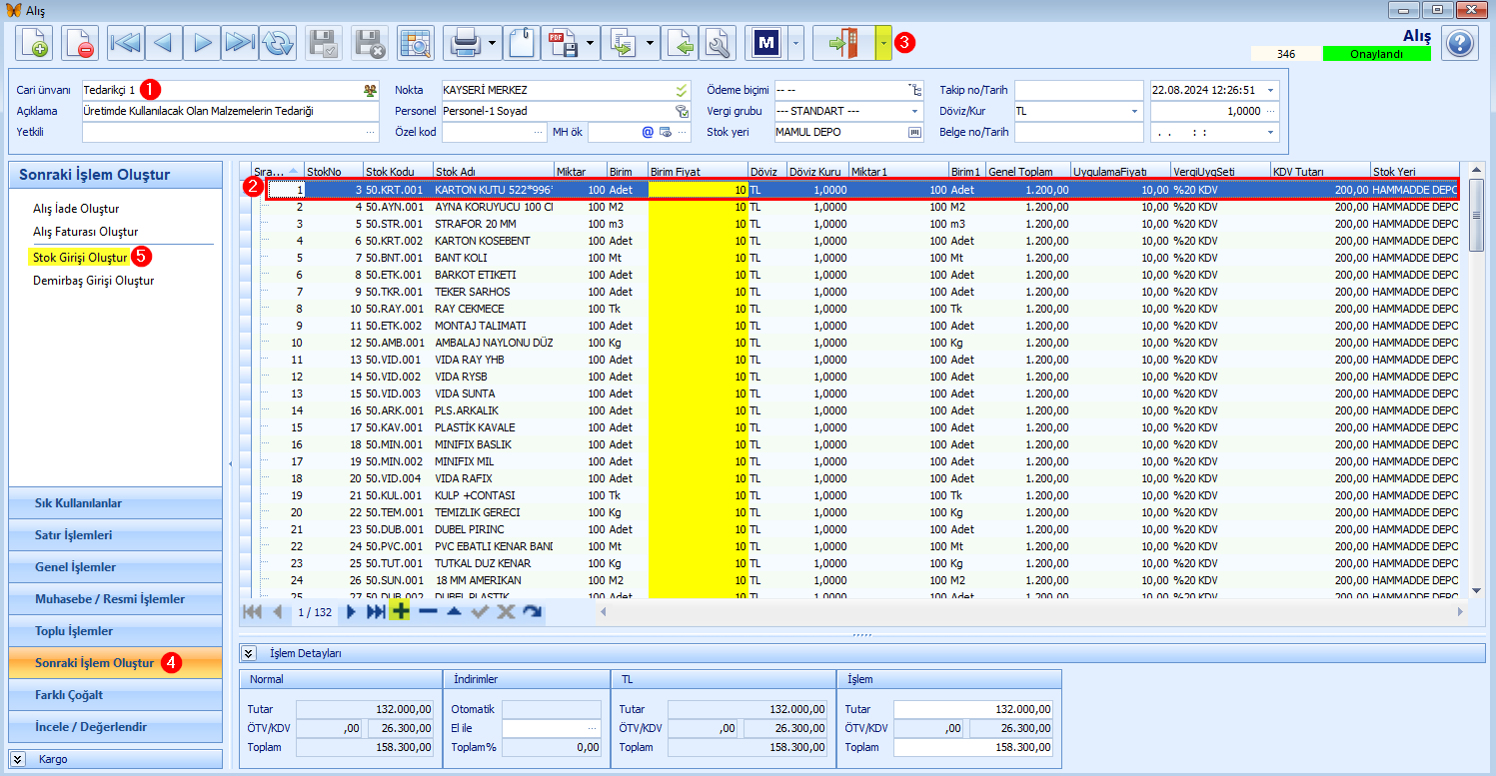Open the Satır İşlemleri sidebar section

[x=115, y=535]
